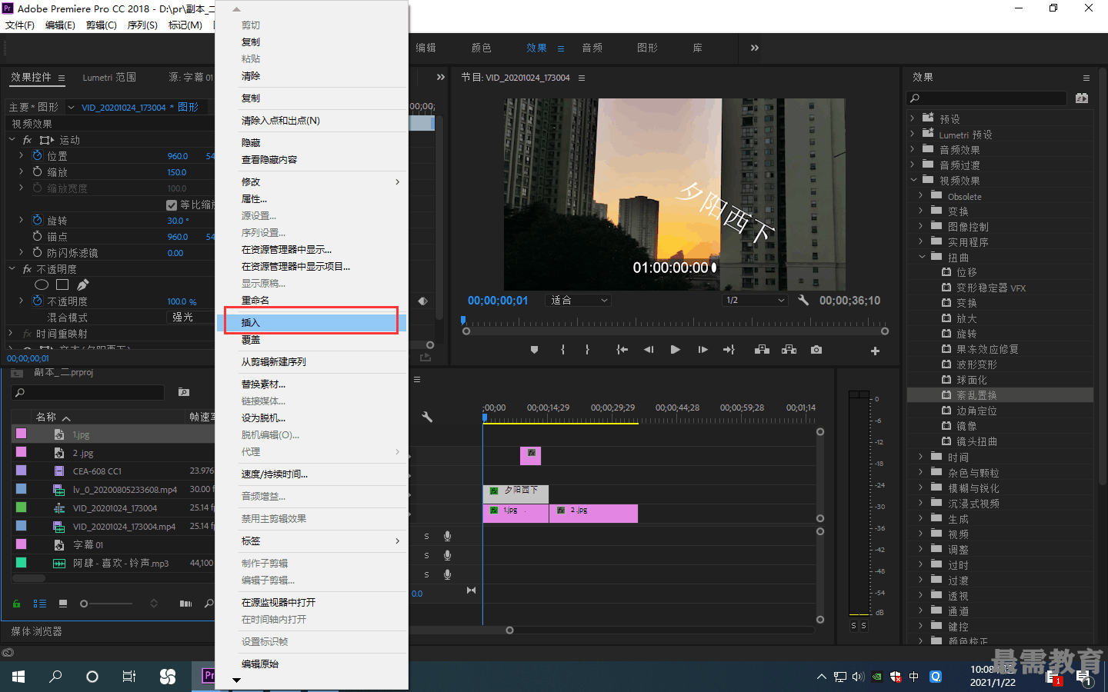The height and width of the screenshot is (692, 1108).
Task: Open timeline display settings wrench
Action: (x=427, y=417)
